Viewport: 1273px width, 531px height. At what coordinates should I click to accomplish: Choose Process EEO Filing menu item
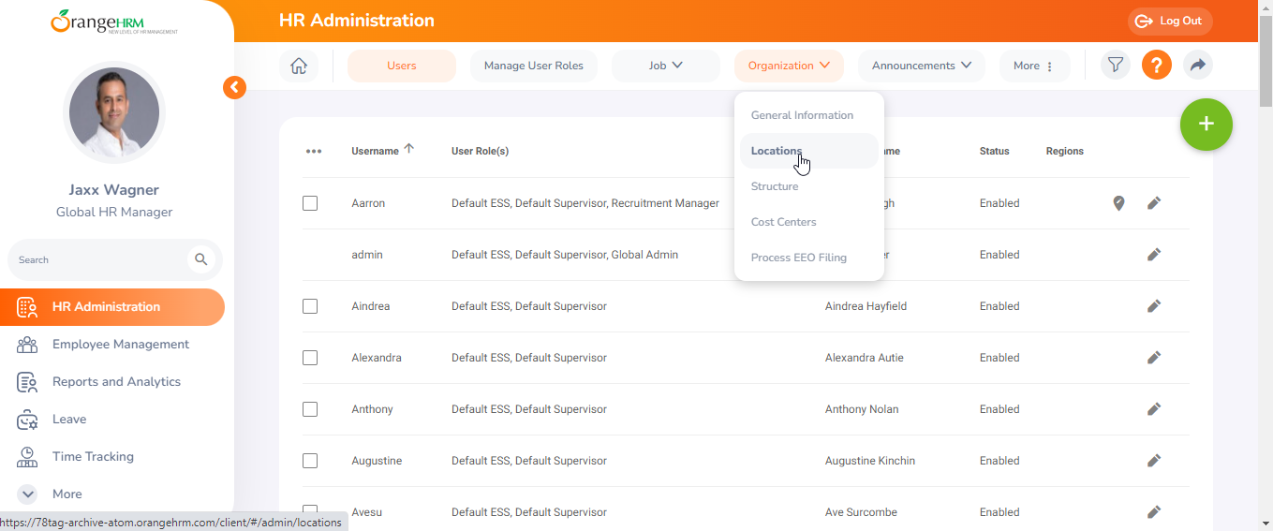[x=808, y=258]
